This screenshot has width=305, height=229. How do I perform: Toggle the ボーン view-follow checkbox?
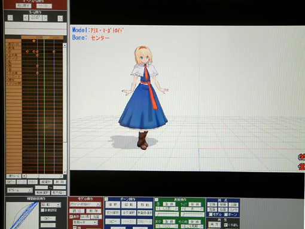(226, 215)
